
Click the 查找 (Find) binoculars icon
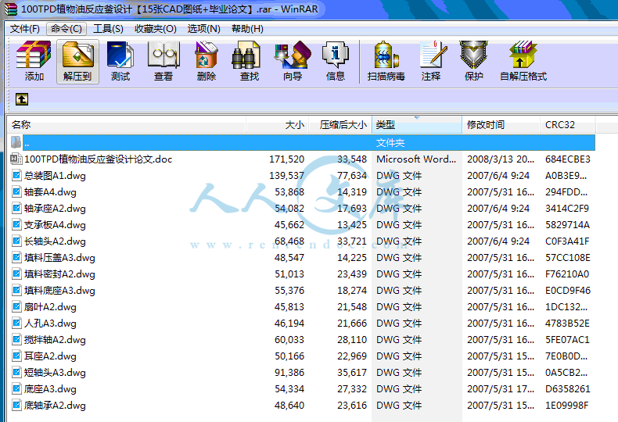coord(246,55)
